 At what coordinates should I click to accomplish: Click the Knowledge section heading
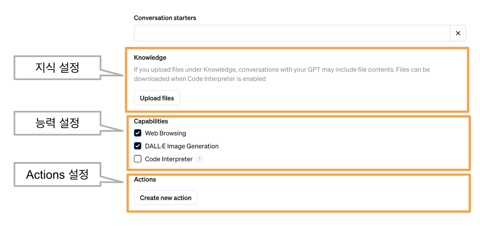pyautogui.click(x=150, y=57)
